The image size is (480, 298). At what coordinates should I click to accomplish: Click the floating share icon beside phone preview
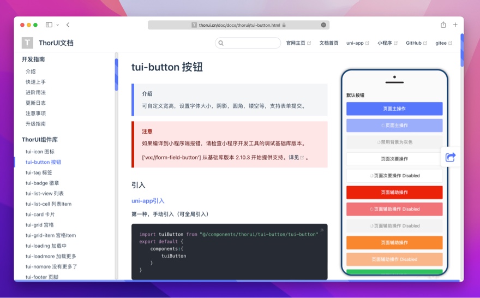[x=451, y=157]
